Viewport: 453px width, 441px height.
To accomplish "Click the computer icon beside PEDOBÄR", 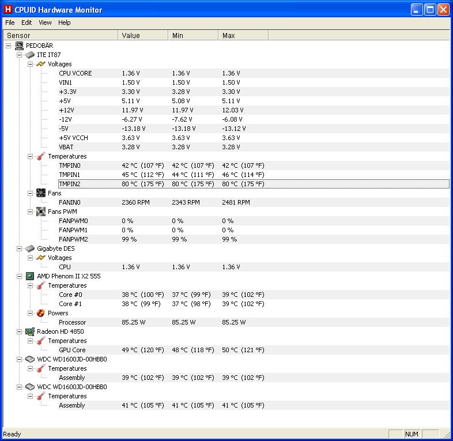I will [x=20, y=46].
